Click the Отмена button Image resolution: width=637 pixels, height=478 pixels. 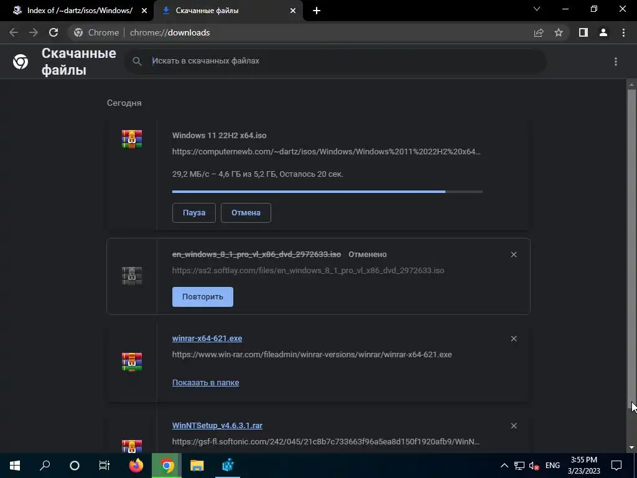[246, 213]
